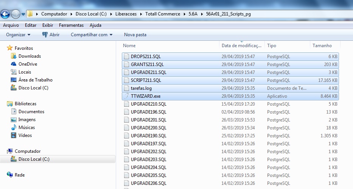Select the Bibliotecas icon
The image size is (353, 189).
tap(10, 103)
